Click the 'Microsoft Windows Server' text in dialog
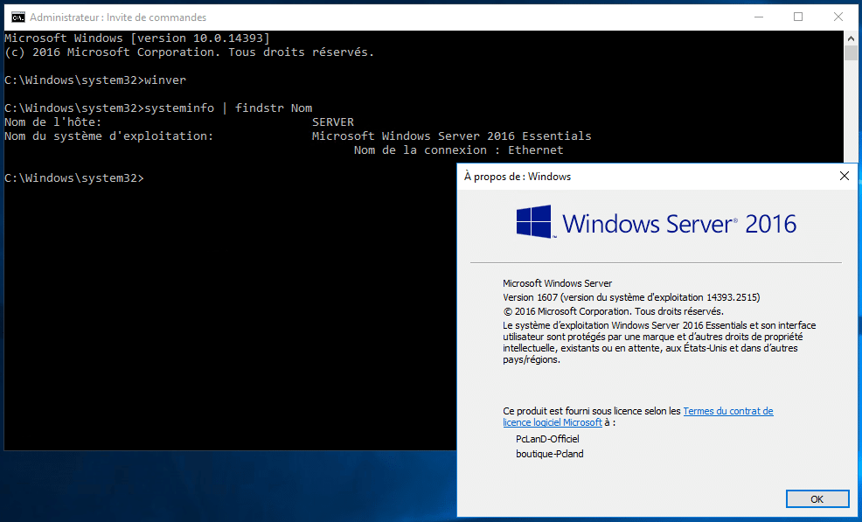The height and width of the screenshot is (522, 862). pos(558,283)
